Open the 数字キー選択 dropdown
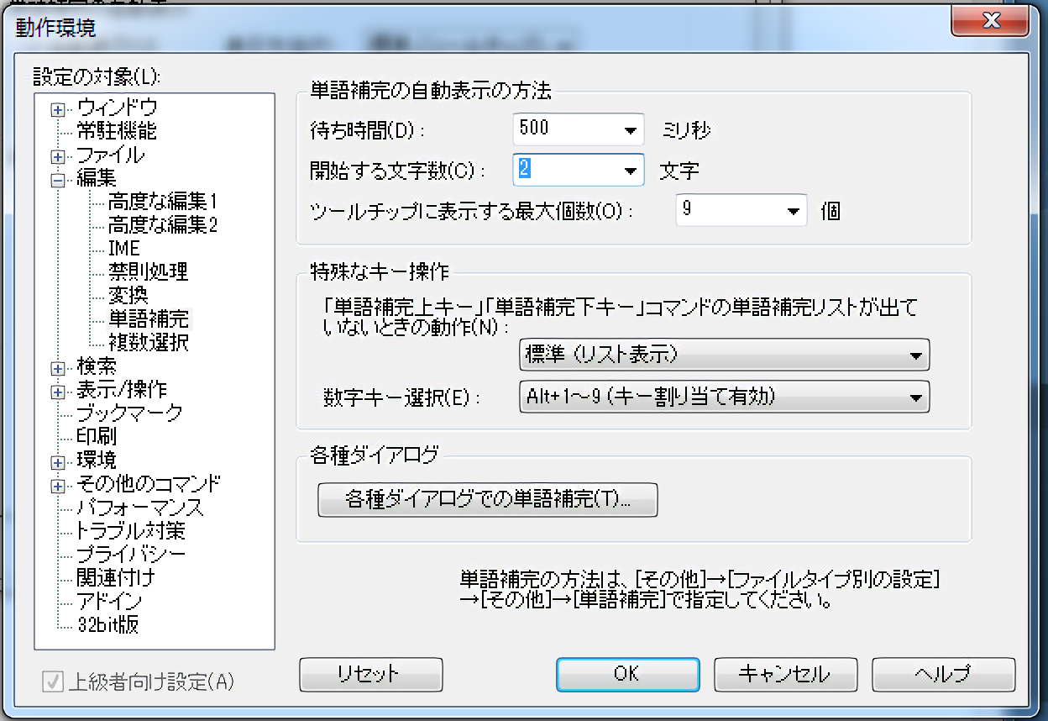This screenshot has width=1048, height=721. click(915, 397)
